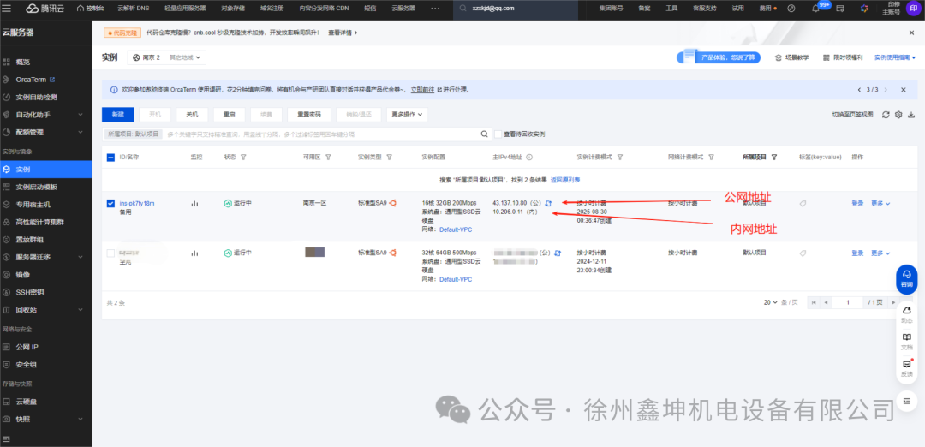The image size is (925, 447).
Task: Open 内容分发网络 CDN in top bar
Action: [x=325, y=9]
